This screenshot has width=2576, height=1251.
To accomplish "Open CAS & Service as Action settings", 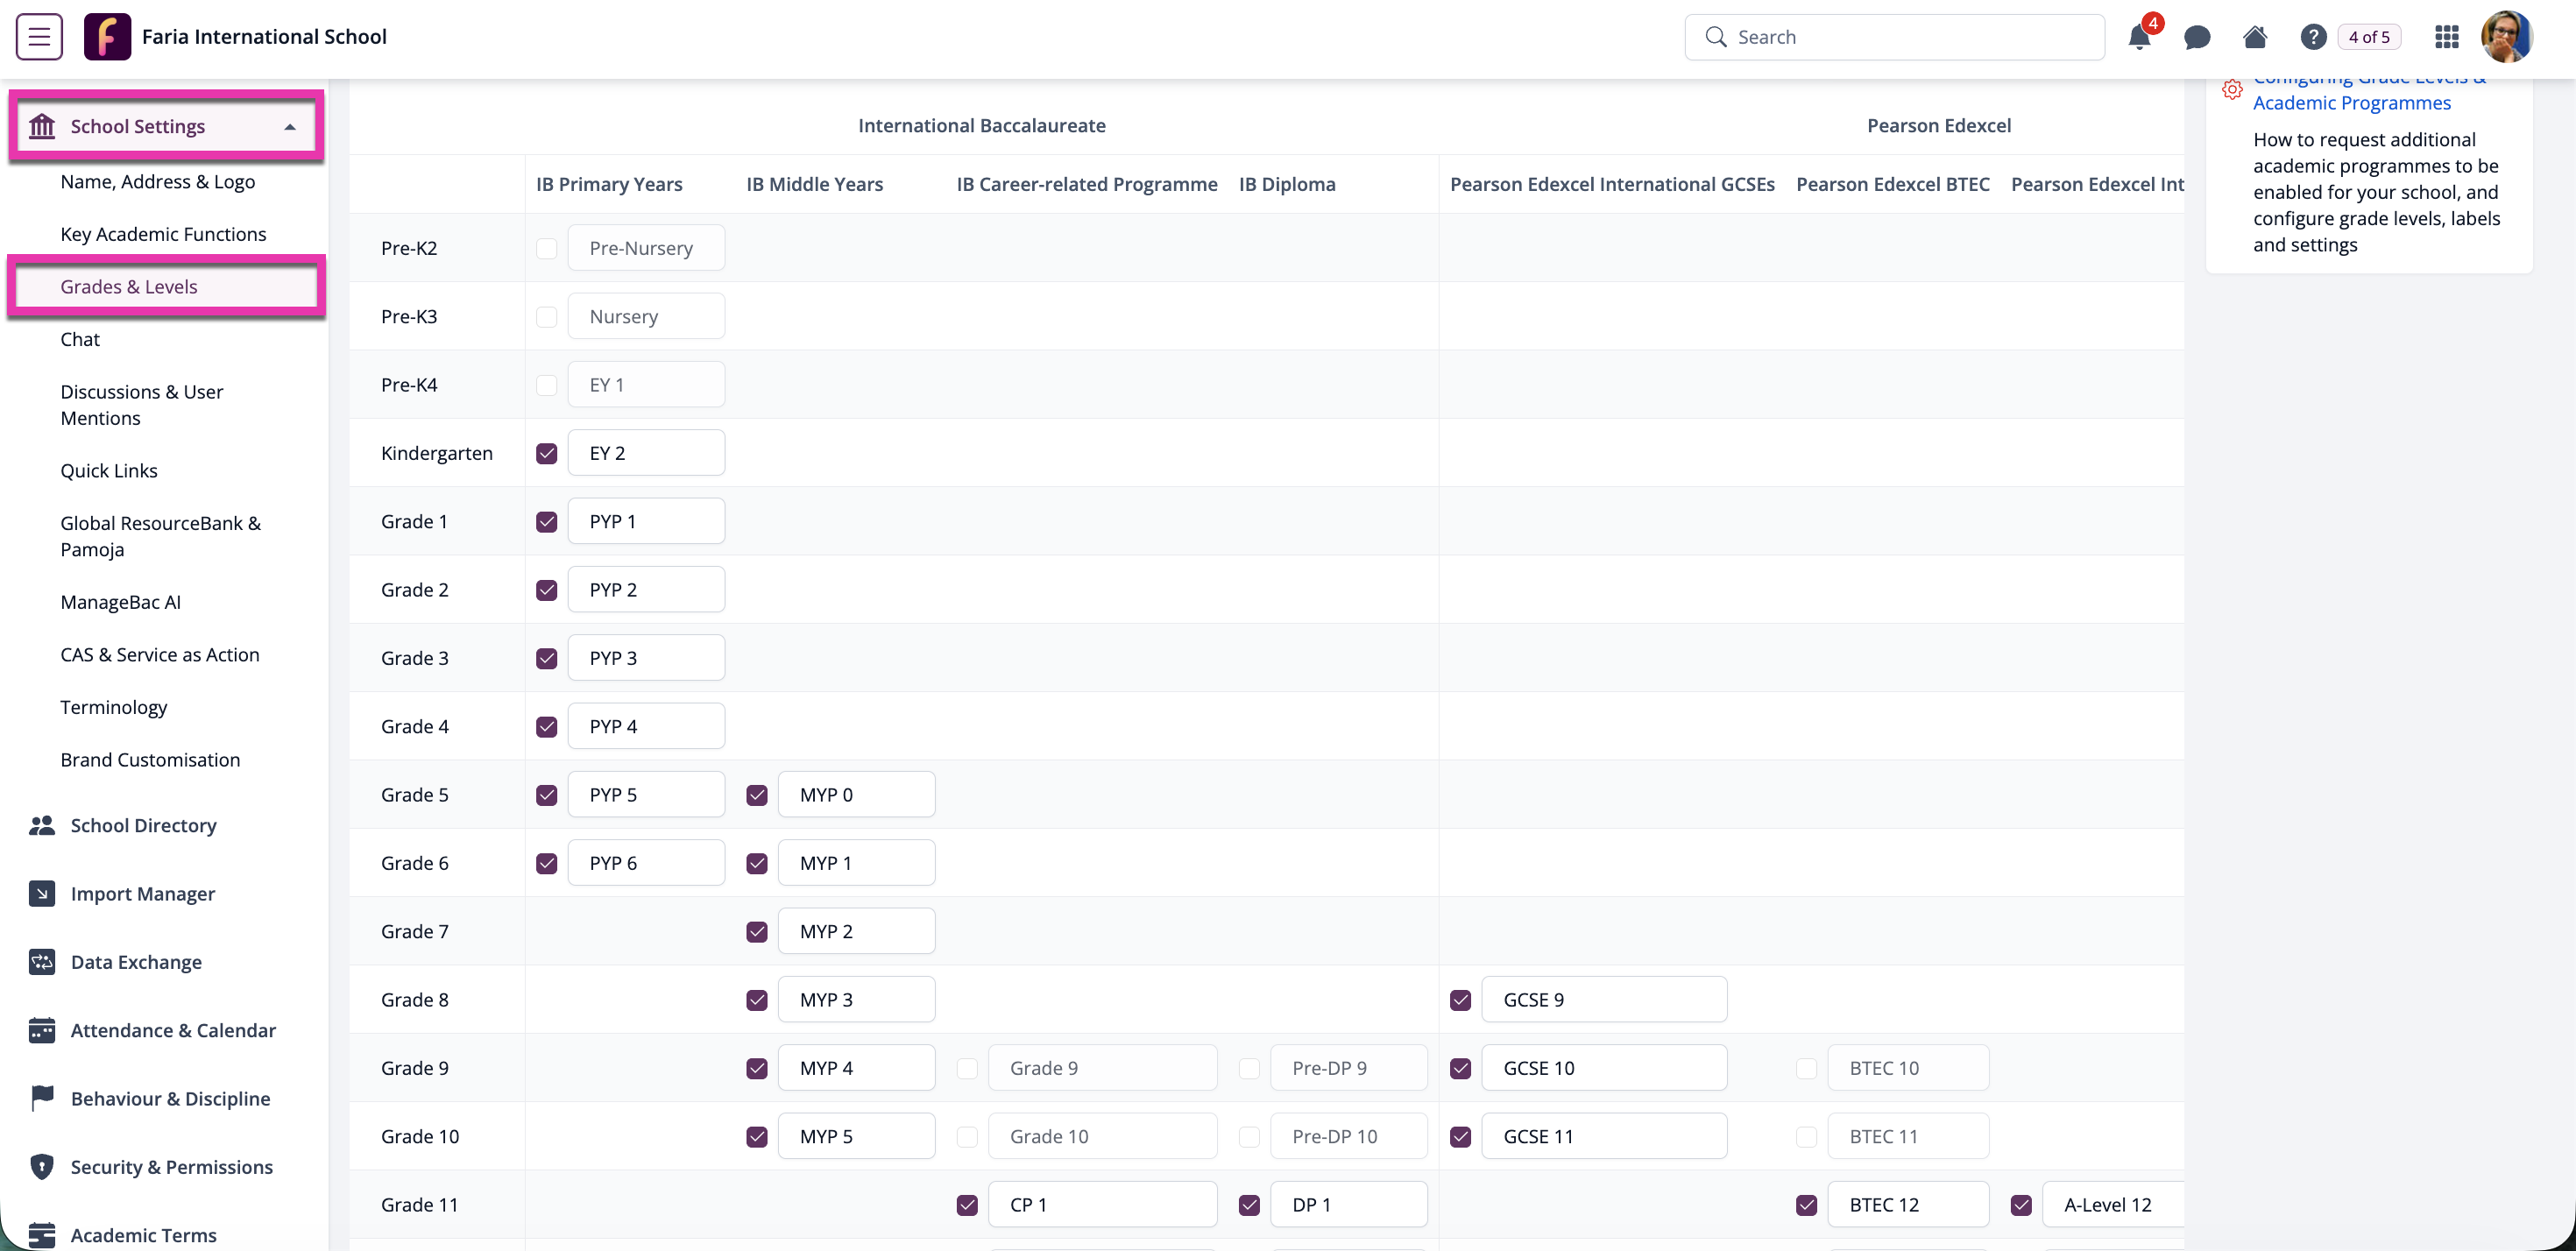I will coord(160,654).
